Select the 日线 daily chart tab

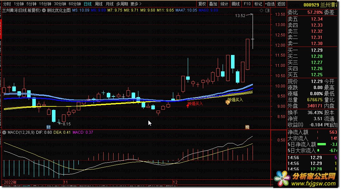click(88, 4)
